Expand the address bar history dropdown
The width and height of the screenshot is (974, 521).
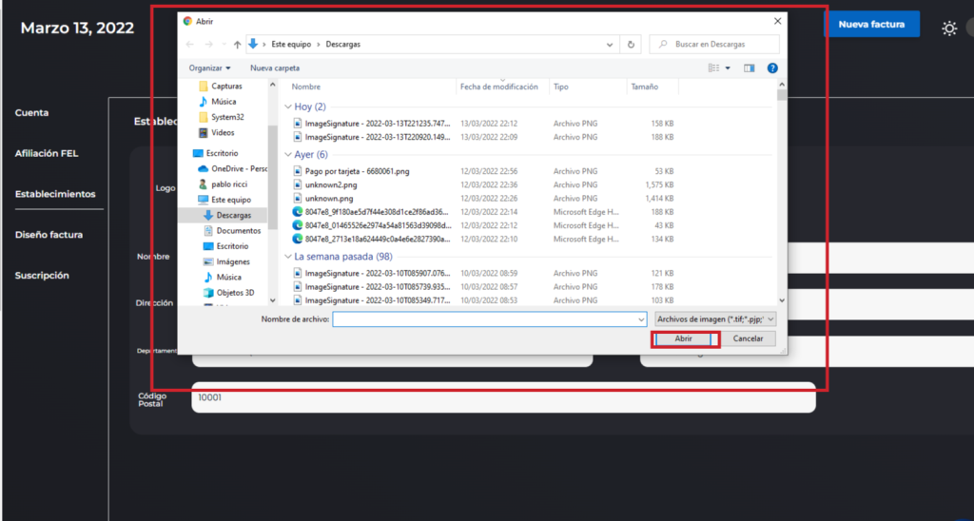coord(610,44)
